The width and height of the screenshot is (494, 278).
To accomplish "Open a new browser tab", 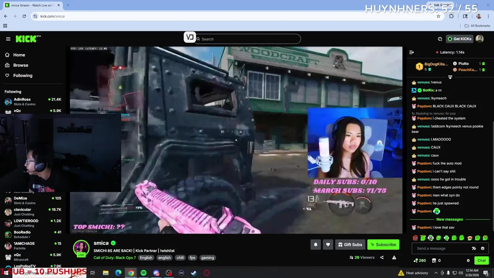I will click(68, 5).
